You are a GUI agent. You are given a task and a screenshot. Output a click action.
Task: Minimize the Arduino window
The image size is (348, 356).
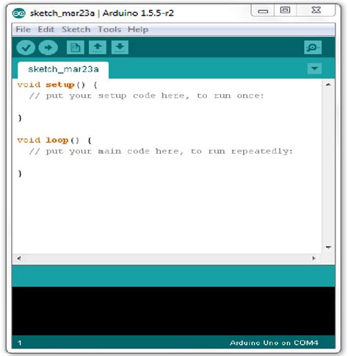click(x=263, y=10)
